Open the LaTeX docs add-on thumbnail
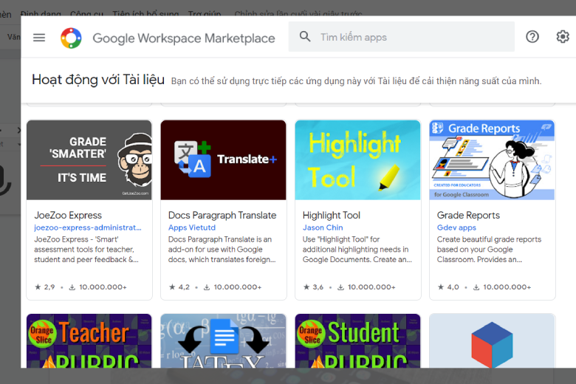Viewport: 576px width, 384px height. pos(223,341)
